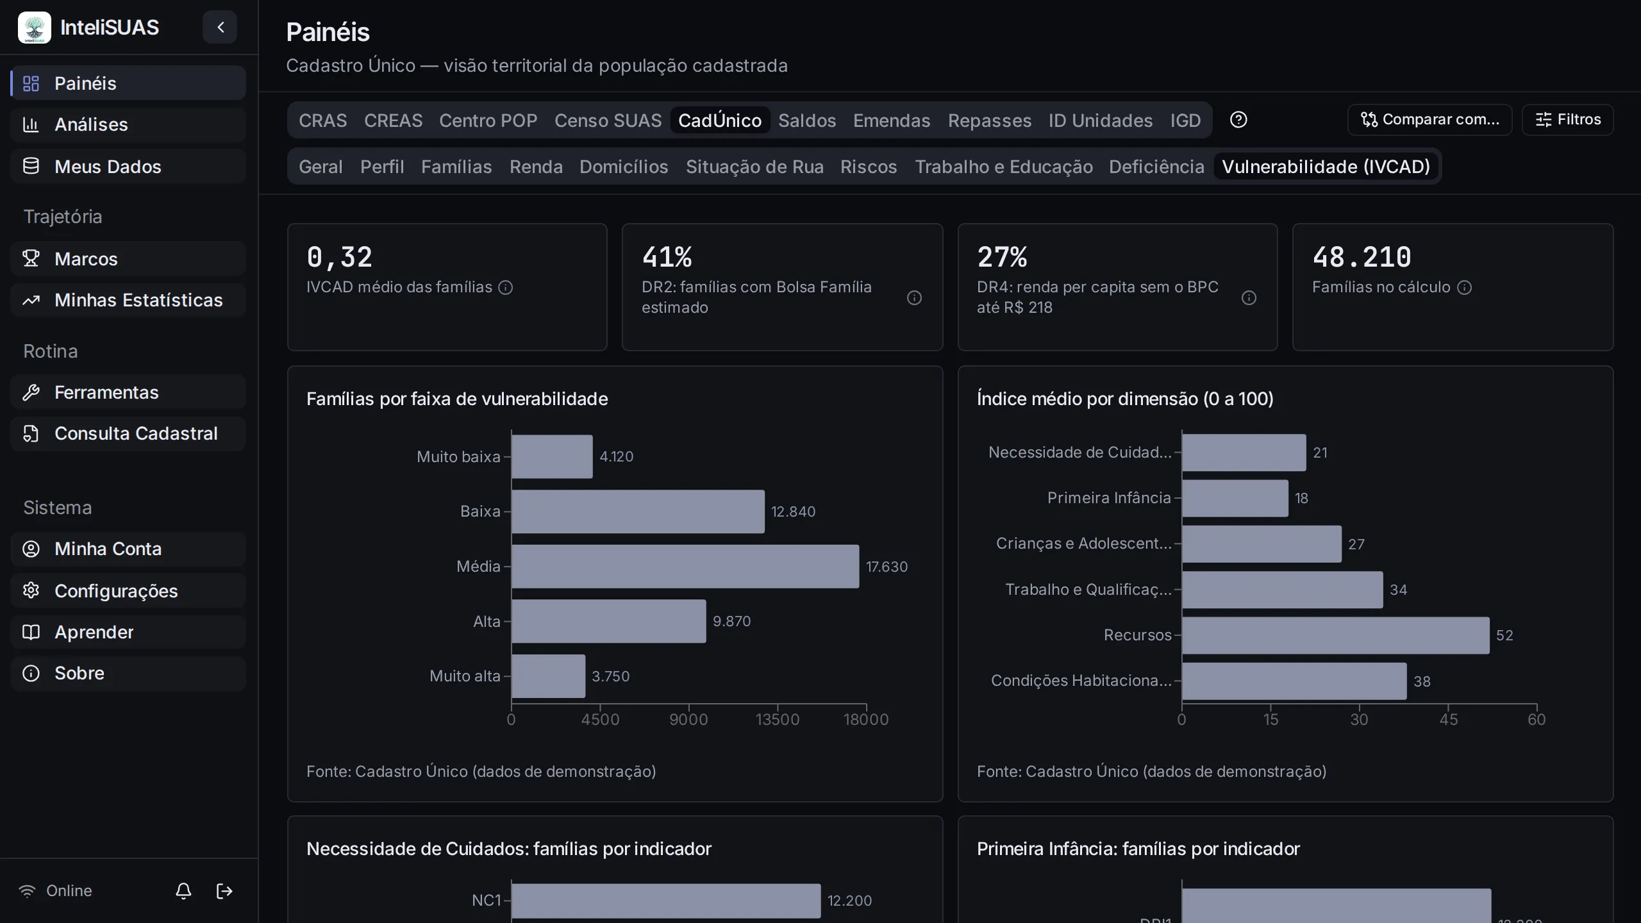The image size is (1641, 923).
Task: Open the help question-mark icon next to the tabs
Action: click(x=1238, y=120)
